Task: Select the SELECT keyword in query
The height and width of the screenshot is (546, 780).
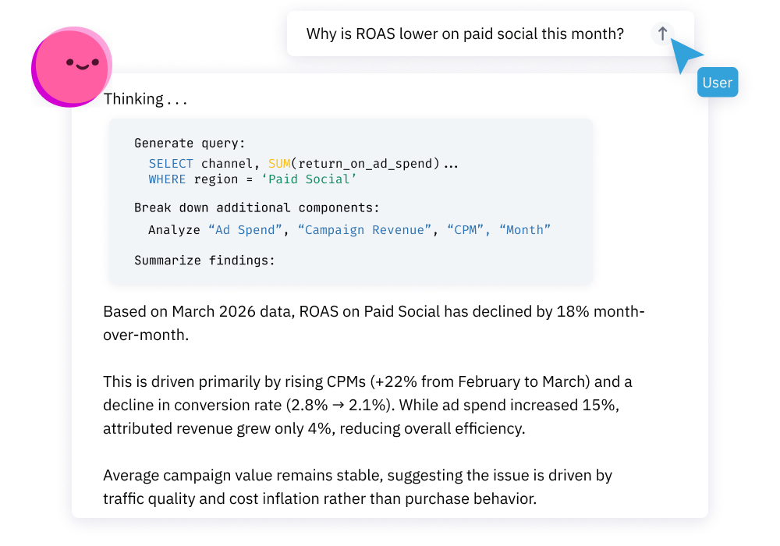Action: coord(171,164)
